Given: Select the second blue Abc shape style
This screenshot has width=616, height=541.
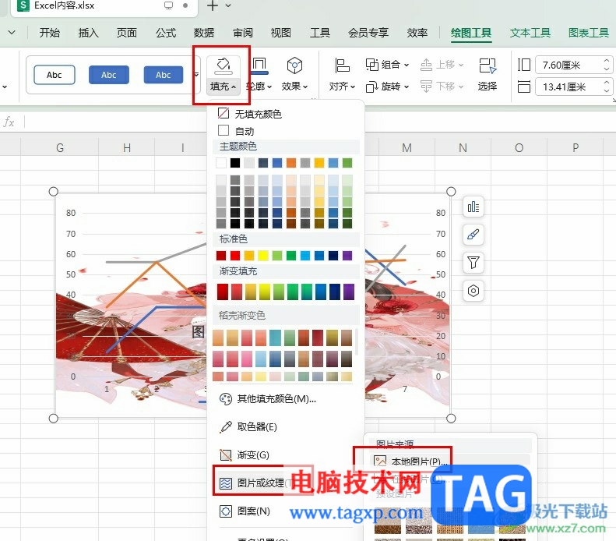Looking at the screenshot, I should (109, 75).
